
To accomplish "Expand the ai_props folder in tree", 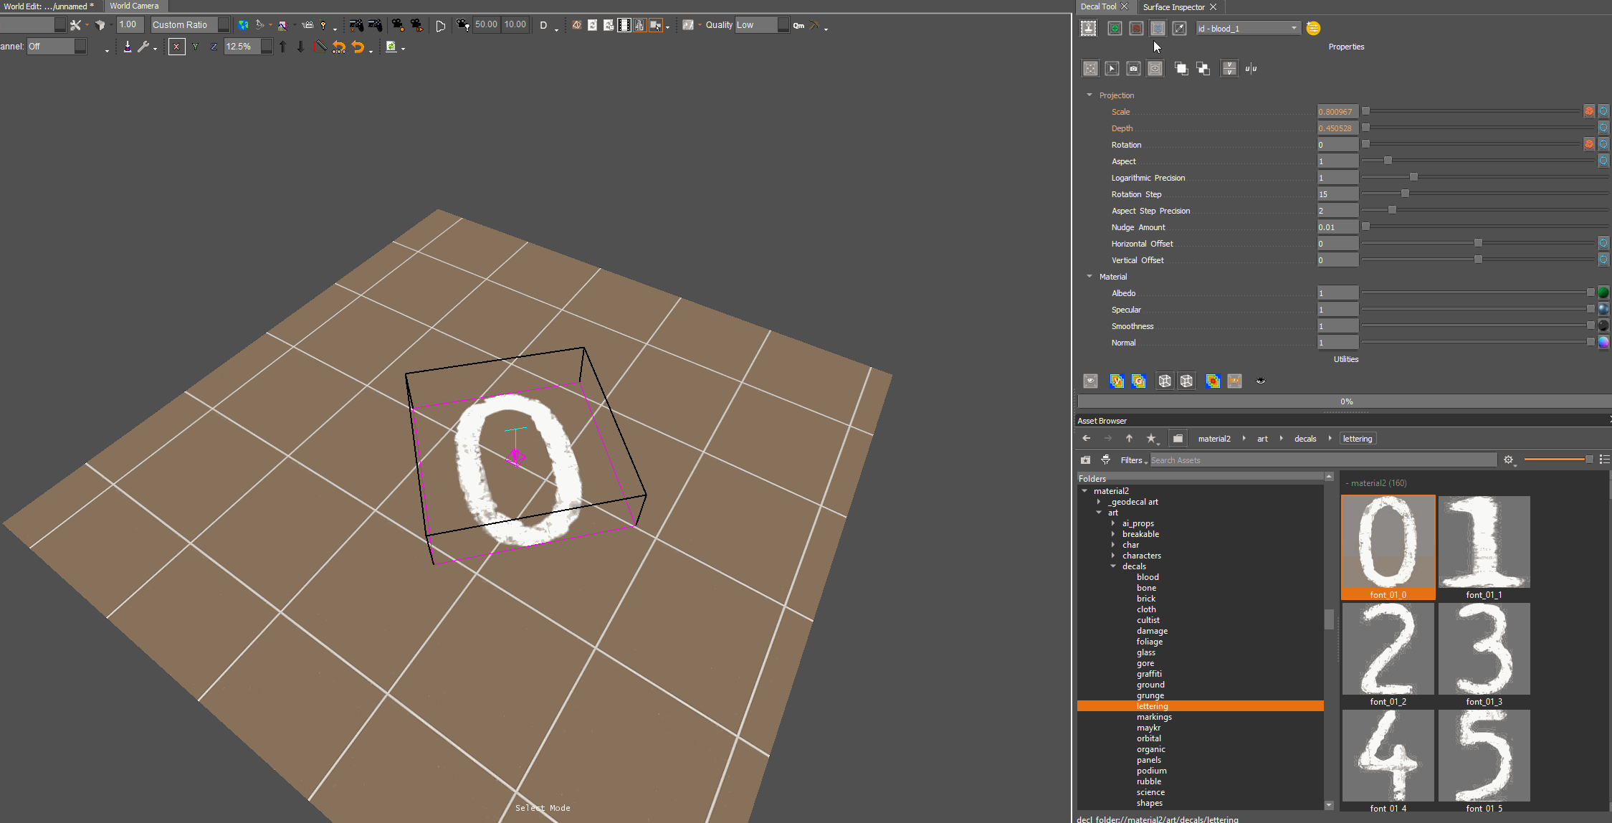I will coord(1113,523).
